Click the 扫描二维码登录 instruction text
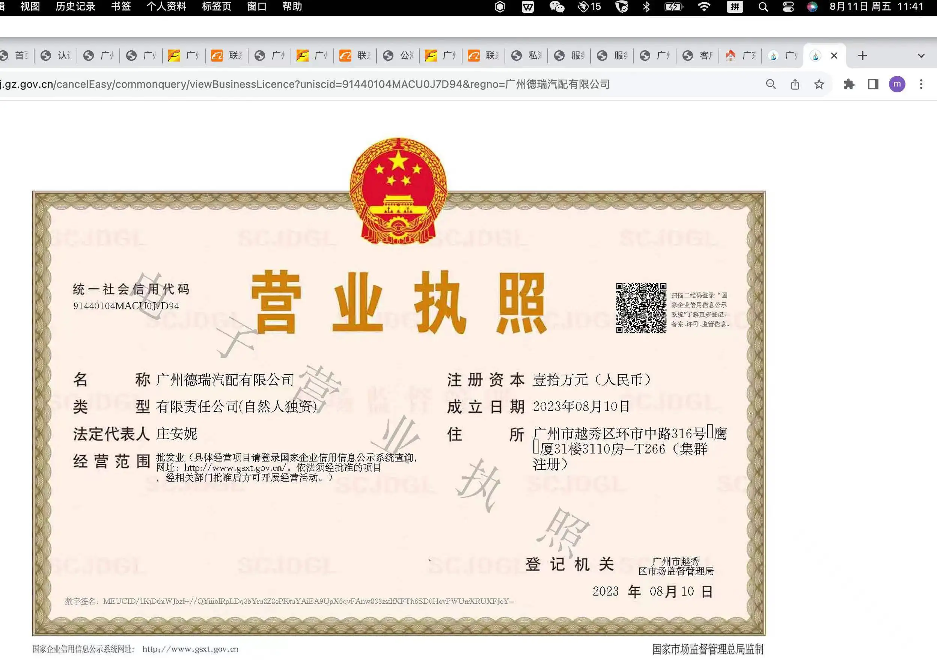 click(699, 309)
